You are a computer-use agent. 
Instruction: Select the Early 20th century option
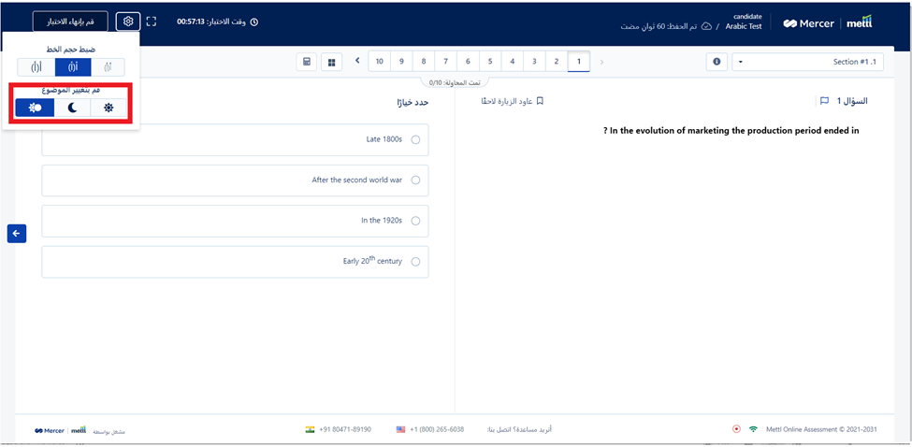point(235,262)
